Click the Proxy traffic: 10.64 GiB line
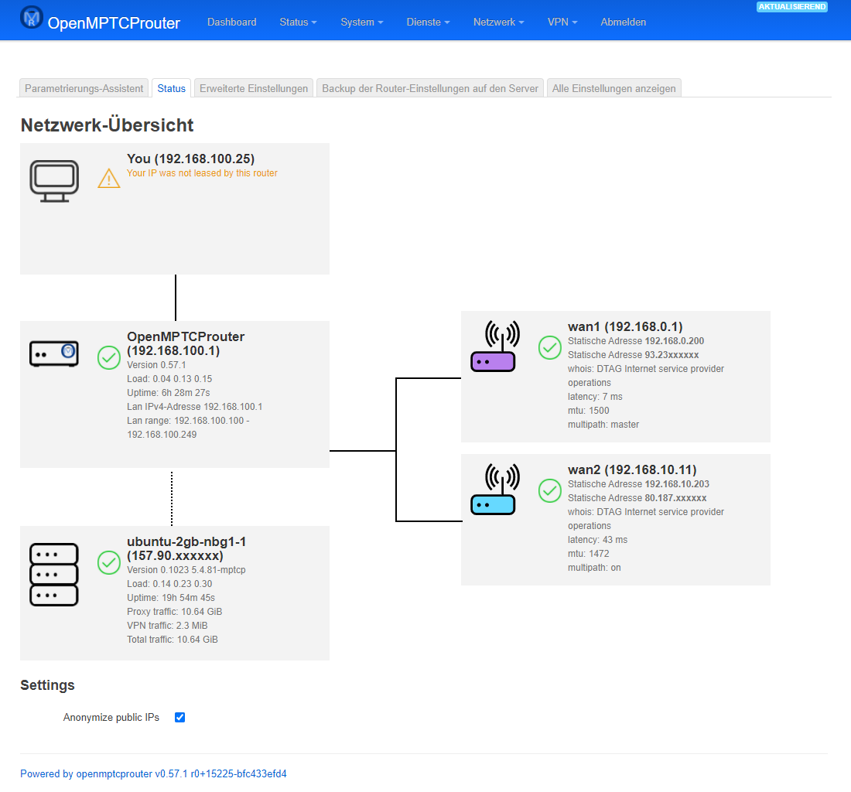 pos(175,612)
